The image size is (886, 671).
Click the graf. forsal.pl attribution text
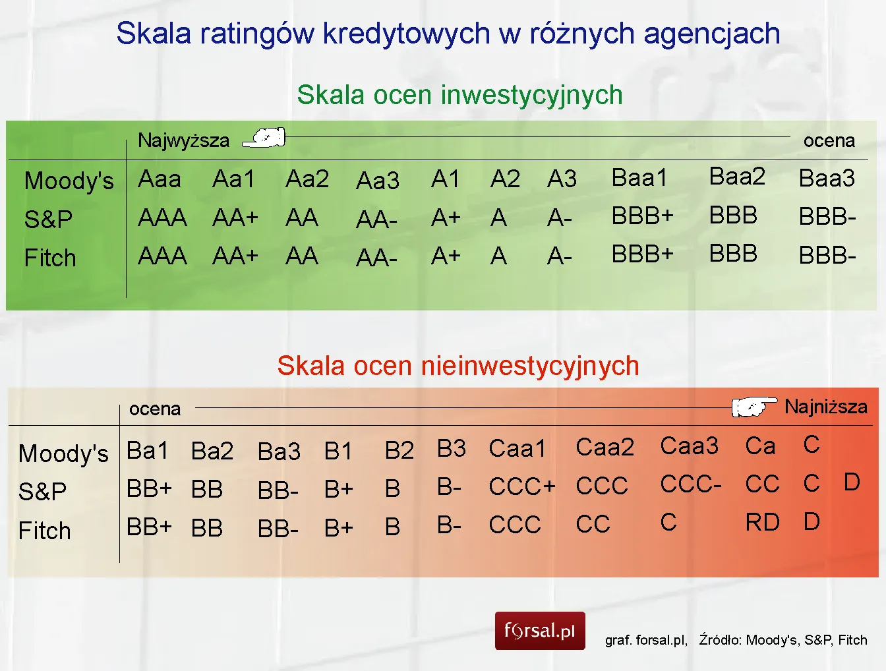tap(644, 639)
